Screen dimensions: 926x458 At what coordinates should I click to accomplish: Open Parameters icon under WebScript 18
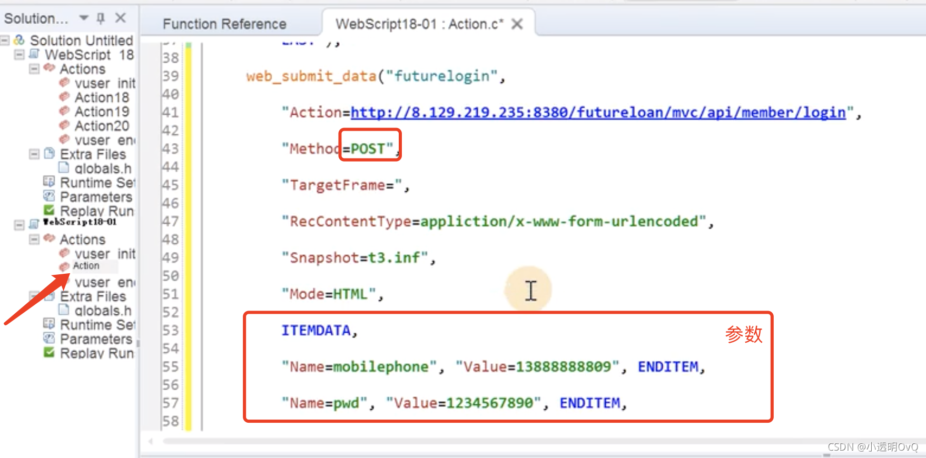[x=48, y=196]
